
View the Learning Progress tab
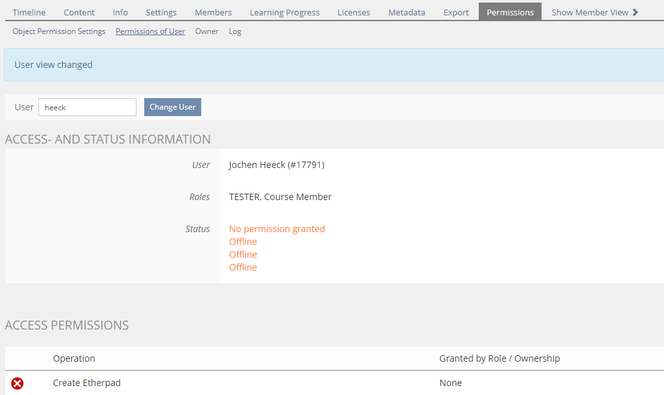285,12
